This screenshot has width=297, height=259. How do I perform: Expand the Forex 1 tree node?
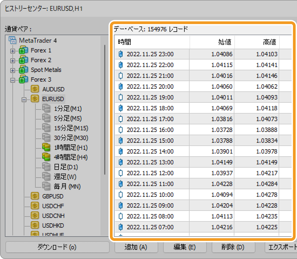pyautogui.click(x=13, y=51)
